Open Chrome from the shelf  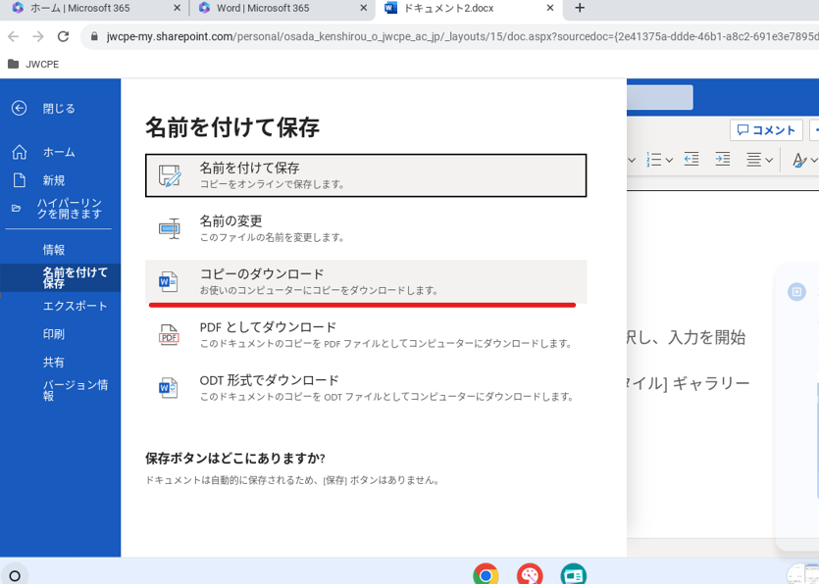click(486, 574)
